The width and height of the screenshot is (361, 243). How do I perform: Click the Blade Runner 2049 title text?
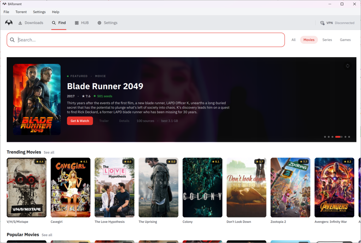point(105,86)
